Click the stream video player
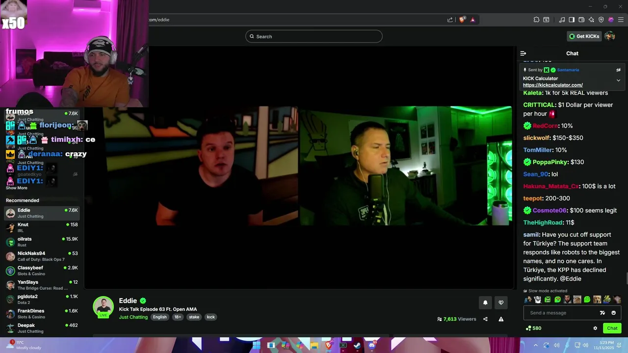Viewport: 628px width, 353px height. click(x=299, y=167)
